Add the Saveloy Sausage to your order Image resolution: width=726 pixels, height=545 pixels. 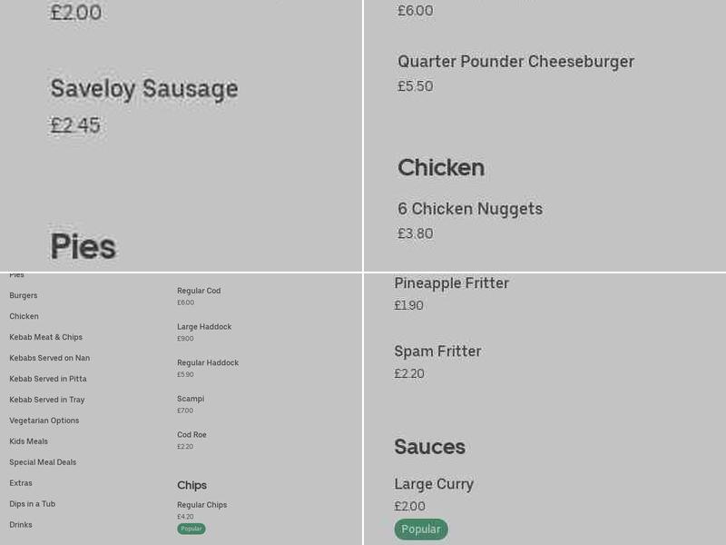click(x=144, y=89)
